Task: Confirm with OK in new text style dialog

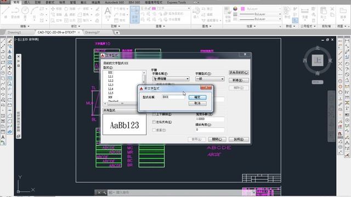Action: (197, 97)
